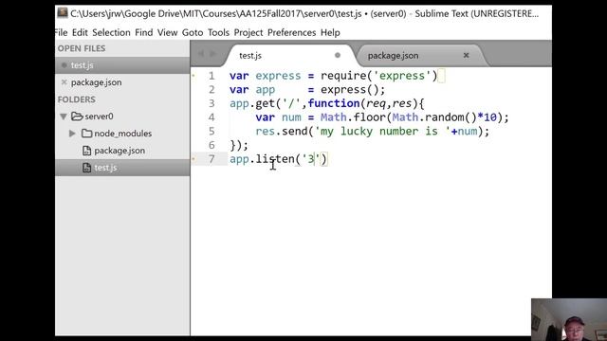Click the Sublime Text title bar icon
The image size is (607, 341).
point(63,13)
